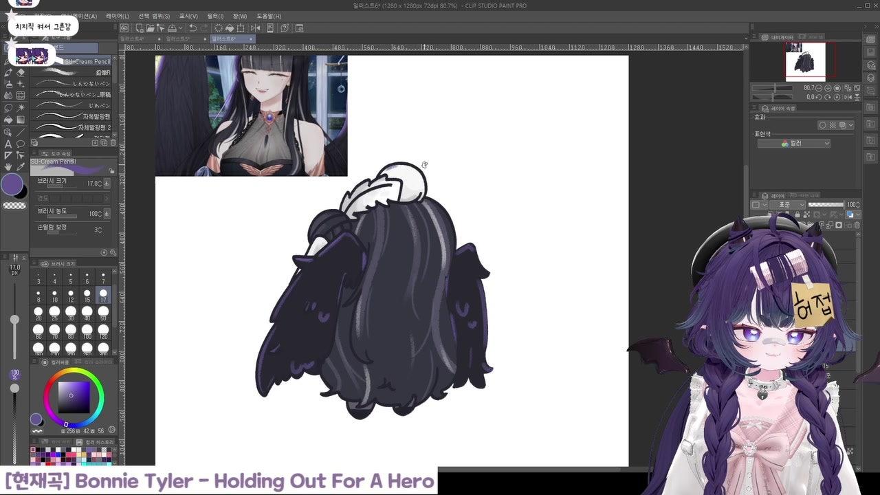Viewport: 880px width, 495px height.
Task: Choose the 鉛筆R brush
Action: (71, 71)
